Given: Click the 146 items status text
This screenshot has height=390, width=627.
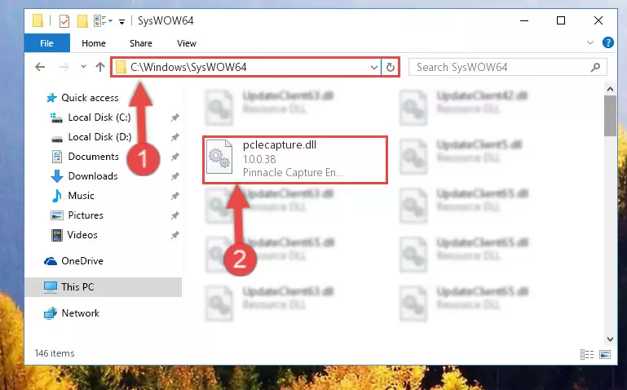Looking at the screenshot, I should click(x=55, y=353).
